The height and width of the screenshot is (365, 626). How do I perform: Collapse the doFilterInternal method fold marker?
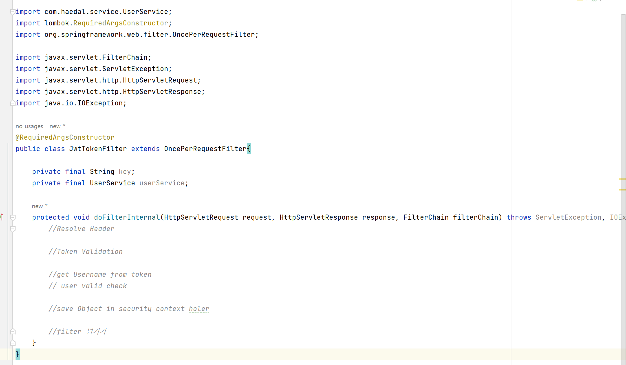pyautogui.click(x=13, y=217)
